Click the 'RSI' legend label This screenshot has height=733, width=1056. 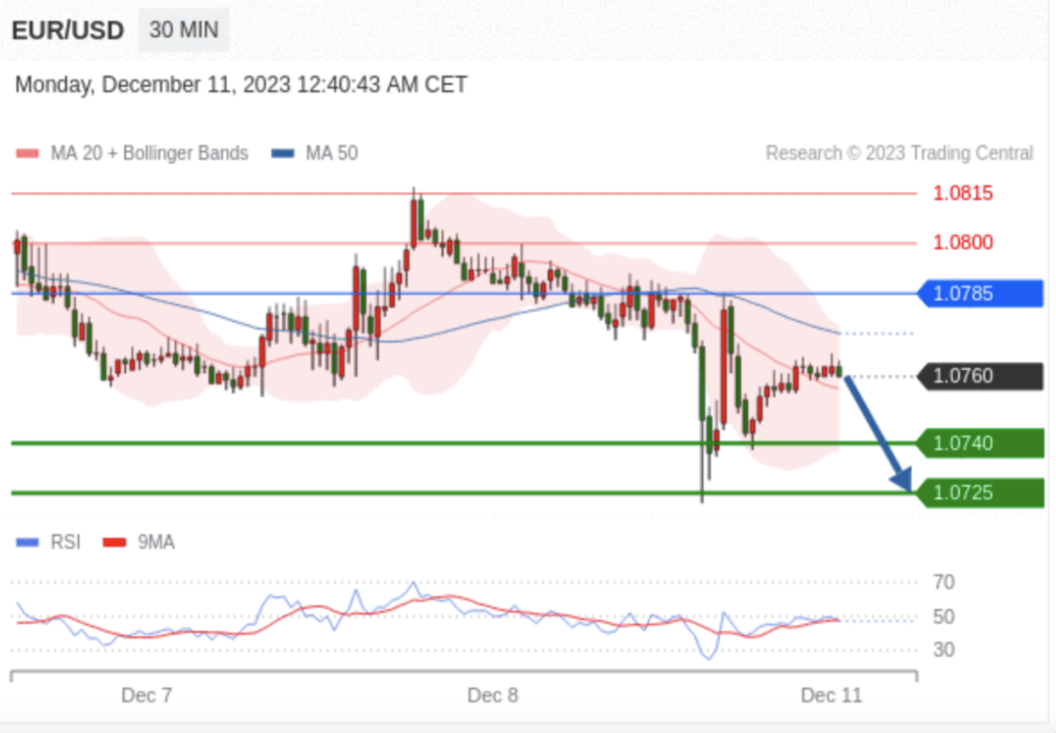click(65, 542)
